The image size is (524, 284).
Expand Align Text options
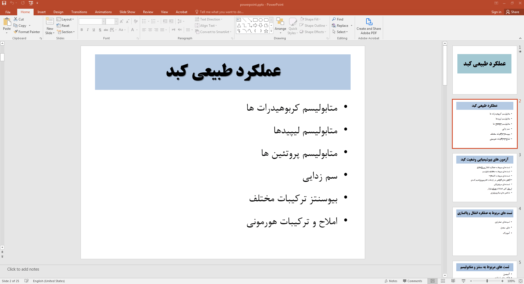click(x=206, y=26)
